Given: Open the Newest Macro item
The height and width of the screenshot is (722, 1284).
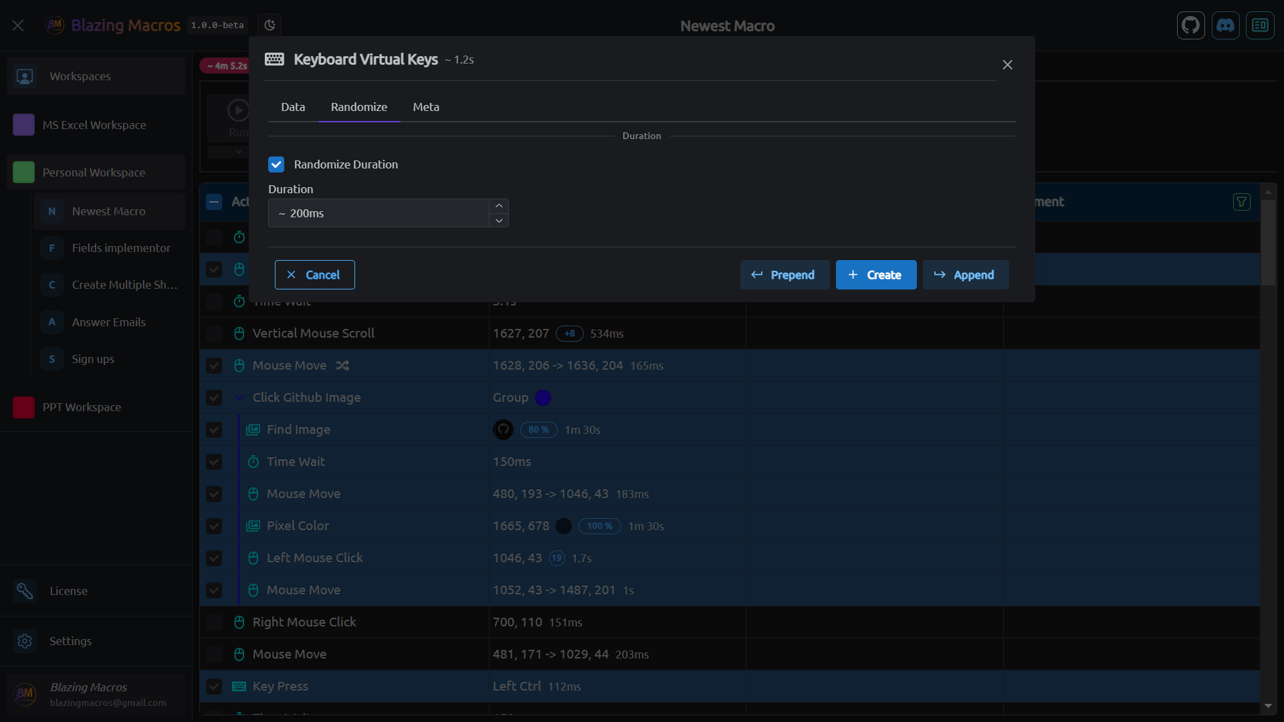Looking at the screenshot, I should pos(109,211).
